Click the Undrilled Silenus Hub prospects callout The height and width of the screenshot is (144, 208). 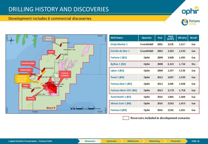click(22, 79)
